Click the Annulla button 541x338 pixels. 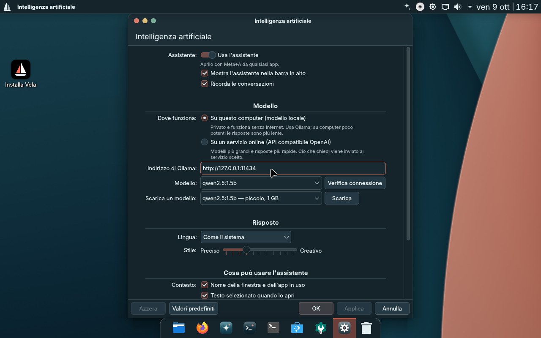(x=392, y=308)
